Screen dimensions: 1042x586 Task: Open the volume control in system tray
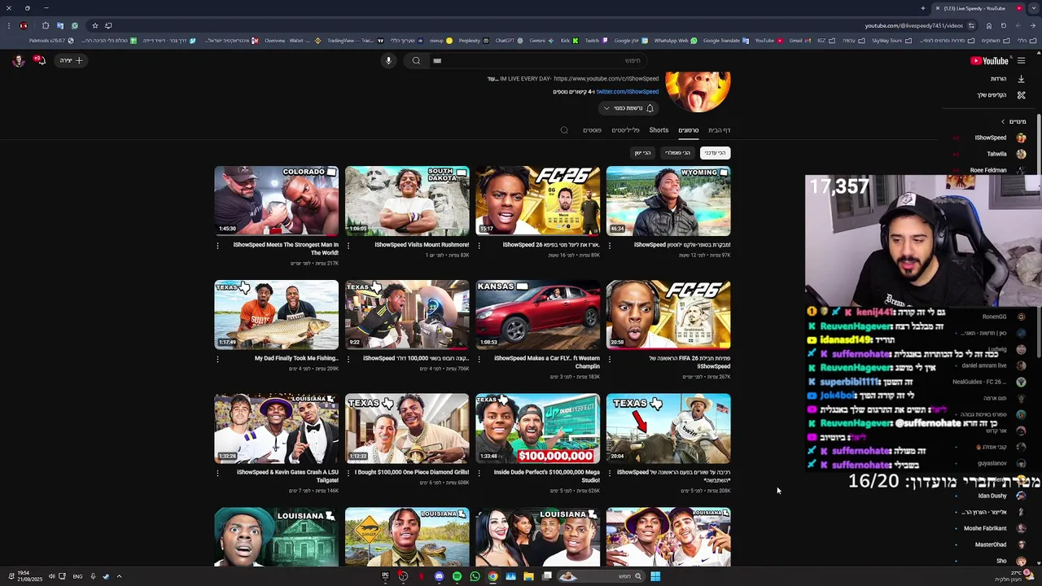pyautogui.click(x=51, y=576)
